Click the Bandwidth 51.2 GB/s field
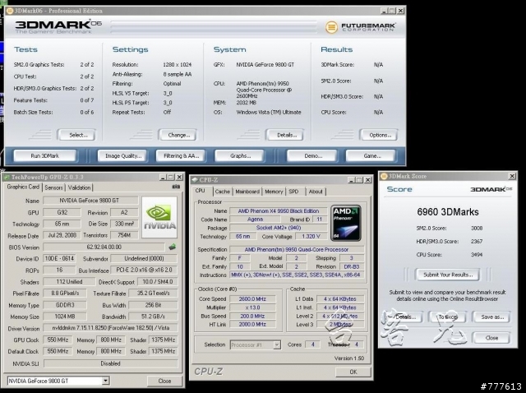 point(154,317)
